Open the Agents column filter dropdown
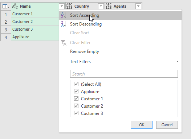 138,6
